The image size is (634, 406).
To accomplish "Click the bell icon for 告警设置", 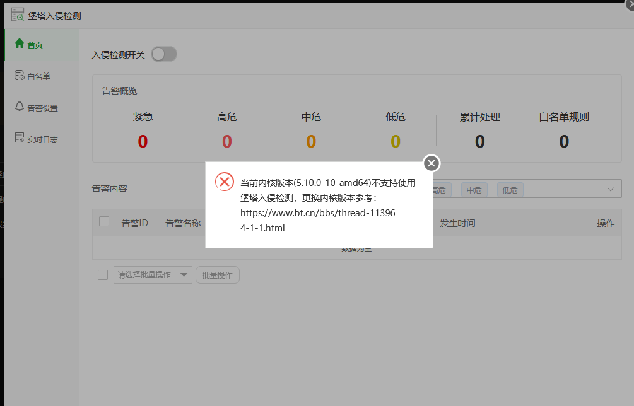I will click(x=18, y=107).
